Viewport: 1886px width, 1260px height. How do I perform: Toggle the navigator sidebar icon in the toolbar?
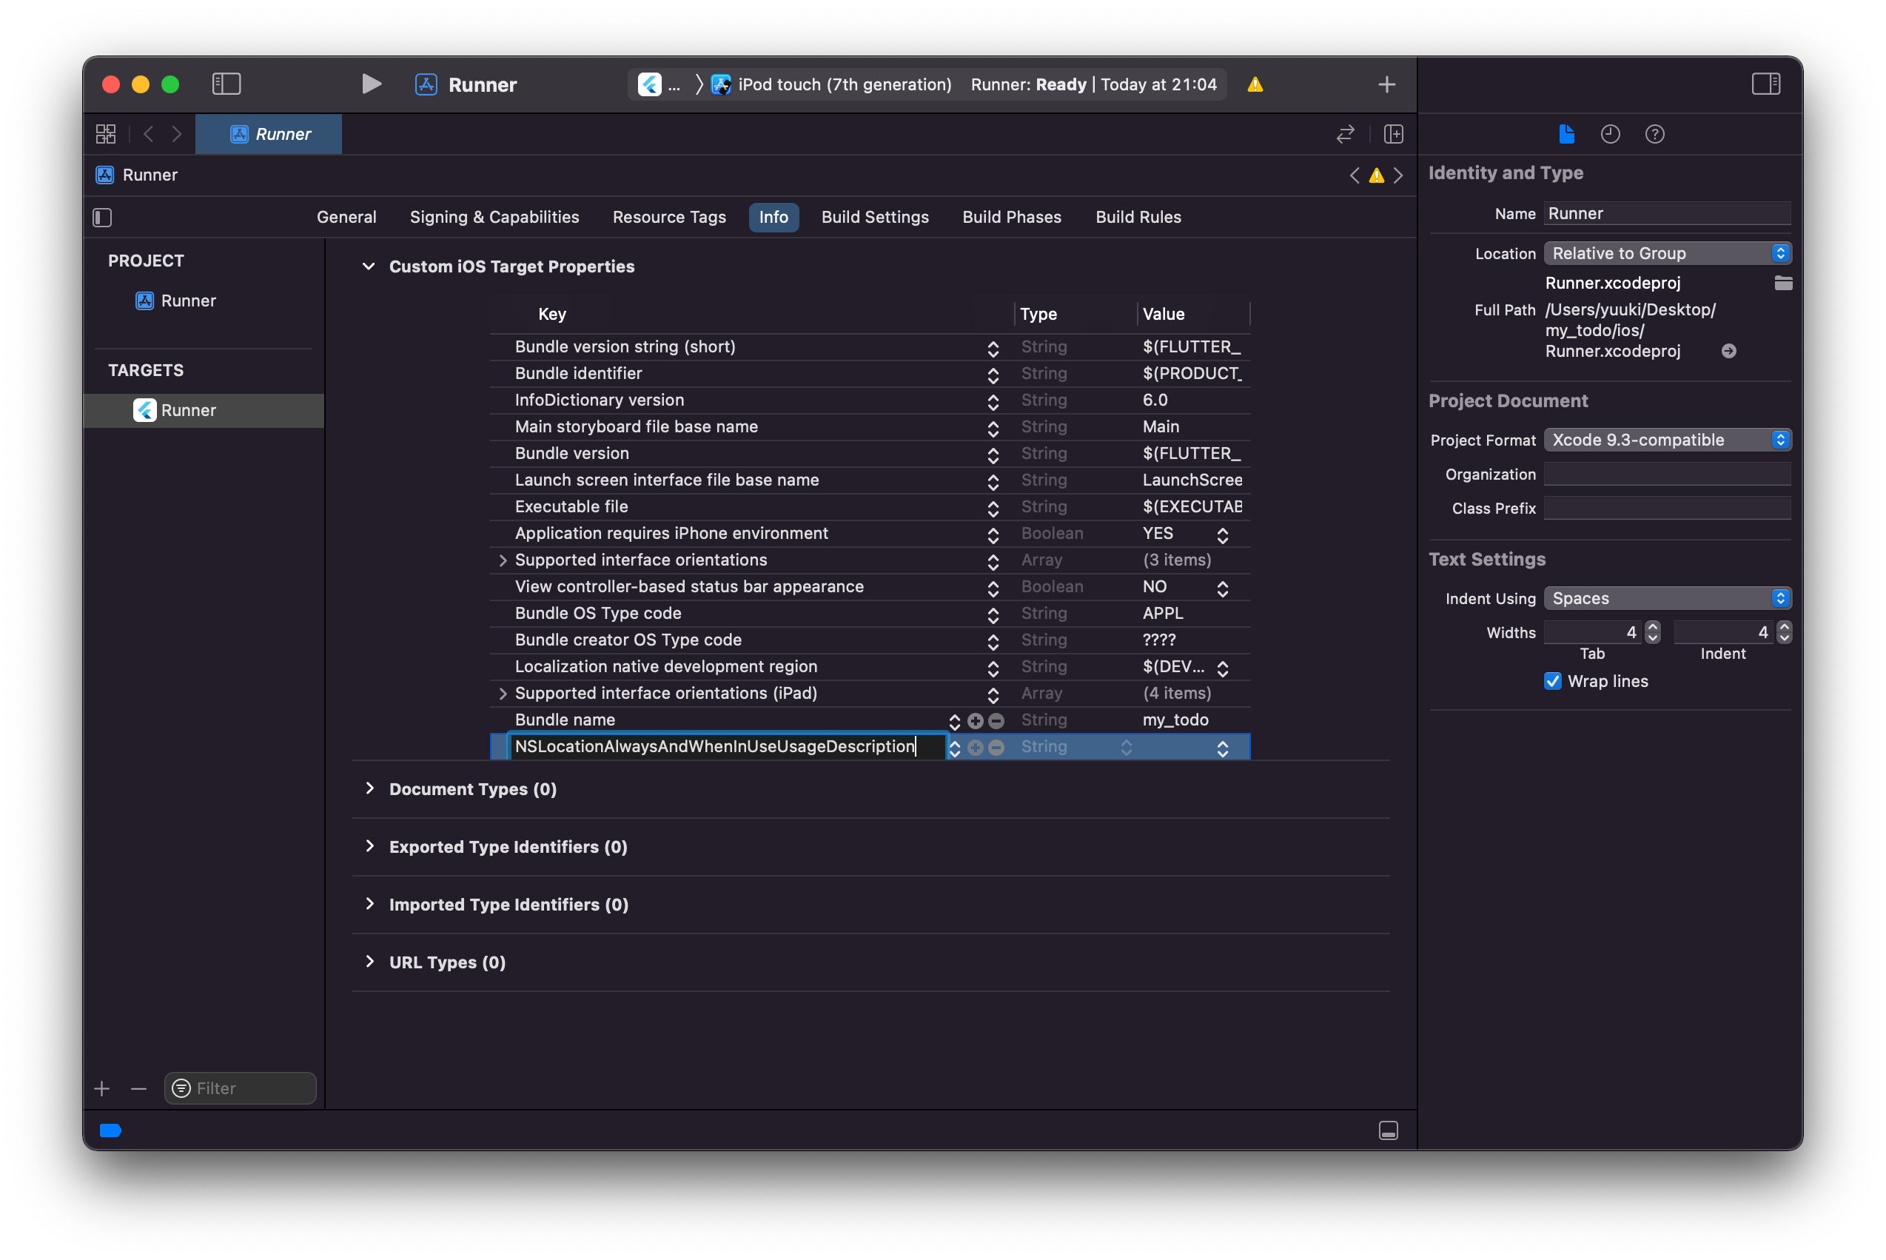click(x=226, y=84)
